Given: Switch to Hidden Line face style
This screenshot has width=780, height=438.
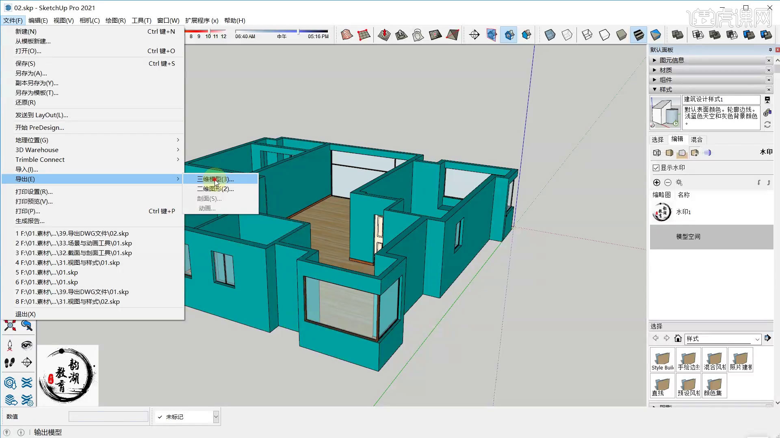Looking at the screenshot, I should click(x=604, y=35).
